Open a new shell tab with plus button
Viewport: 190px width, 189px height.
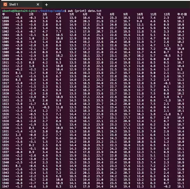tap(46, 5)
